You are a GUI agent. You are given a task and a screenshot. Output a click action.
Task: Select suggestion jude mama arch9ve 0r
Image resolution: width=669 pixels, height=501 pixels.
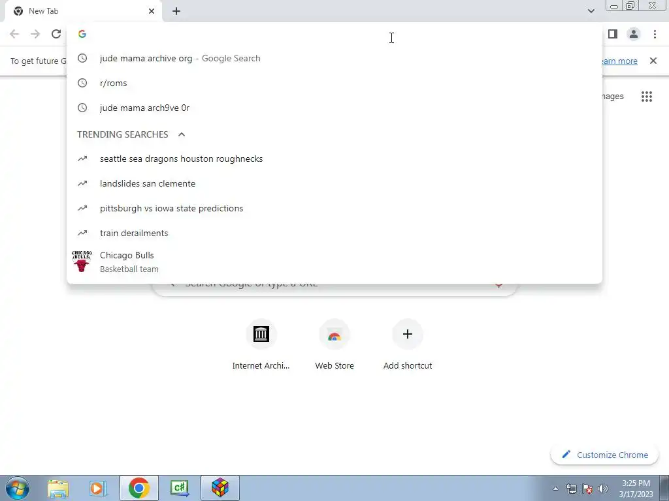pyautogui.click(x=334, y=108)
